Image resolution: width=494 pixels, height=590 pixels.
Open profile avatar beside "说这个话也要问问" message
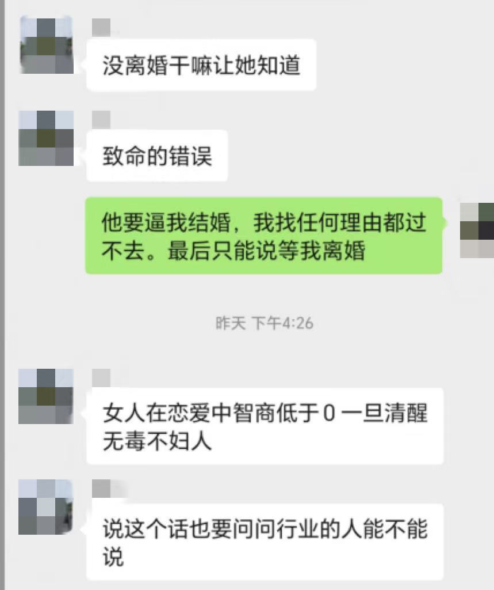click(x=46, y=507)
